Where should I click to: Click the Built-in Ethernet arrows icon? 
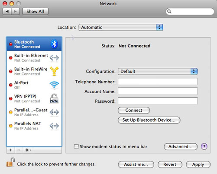click(54, 58)
